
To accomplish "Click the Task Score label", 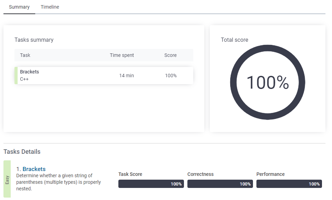I will click(x=130, y=174).
